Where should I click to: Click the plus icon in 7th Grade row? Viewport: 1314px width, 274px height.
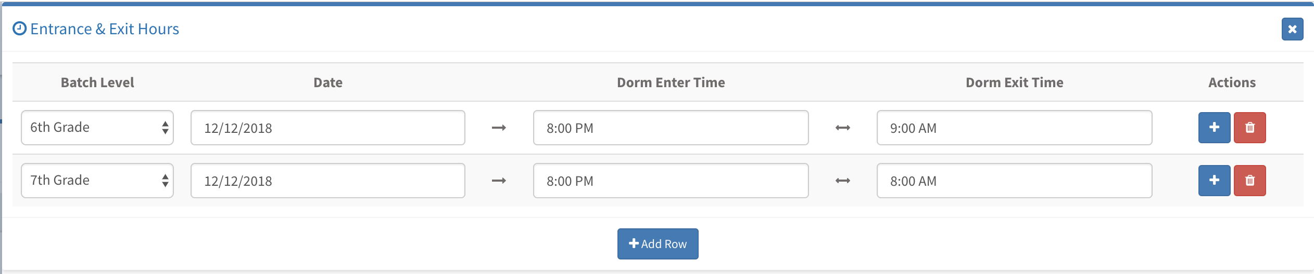point(1214,181)
